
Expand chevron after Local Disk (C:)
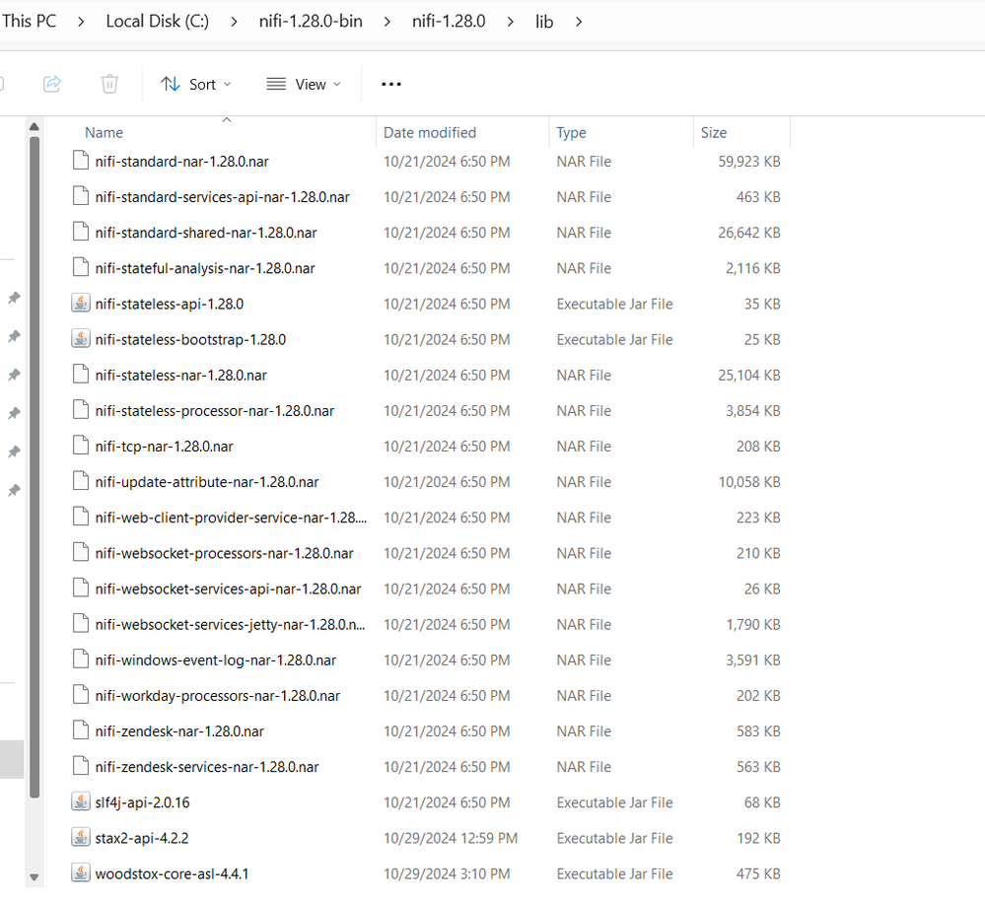pos(234,22)
